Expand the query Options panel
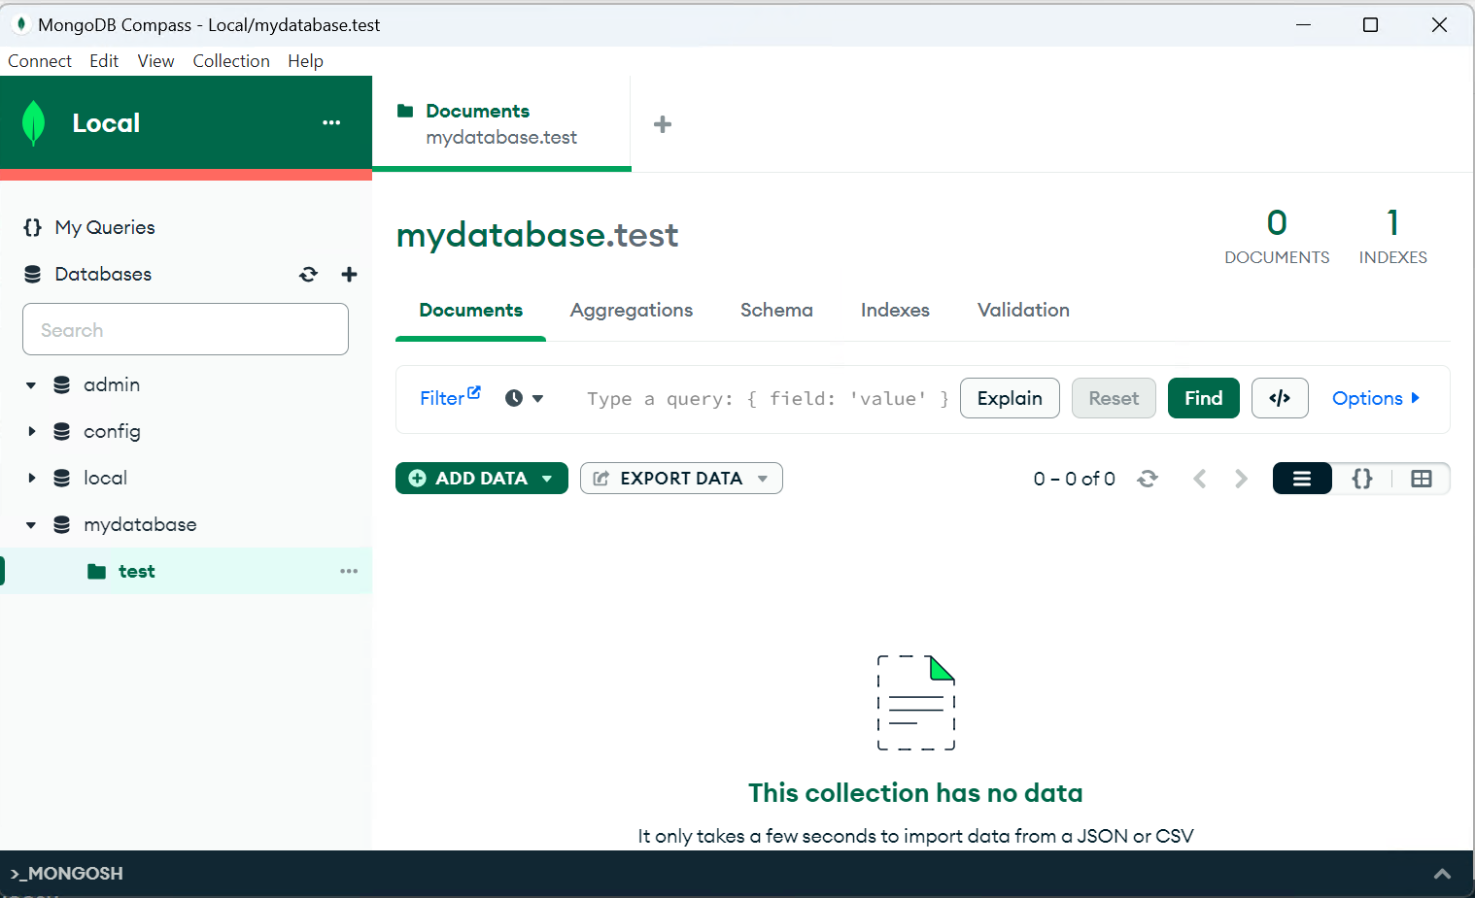Image resolution: width=1475 pixels, height=898 pixels. click(1375, 398)
